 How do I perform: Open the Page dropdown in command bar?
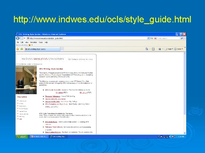(x=169, y=49)
